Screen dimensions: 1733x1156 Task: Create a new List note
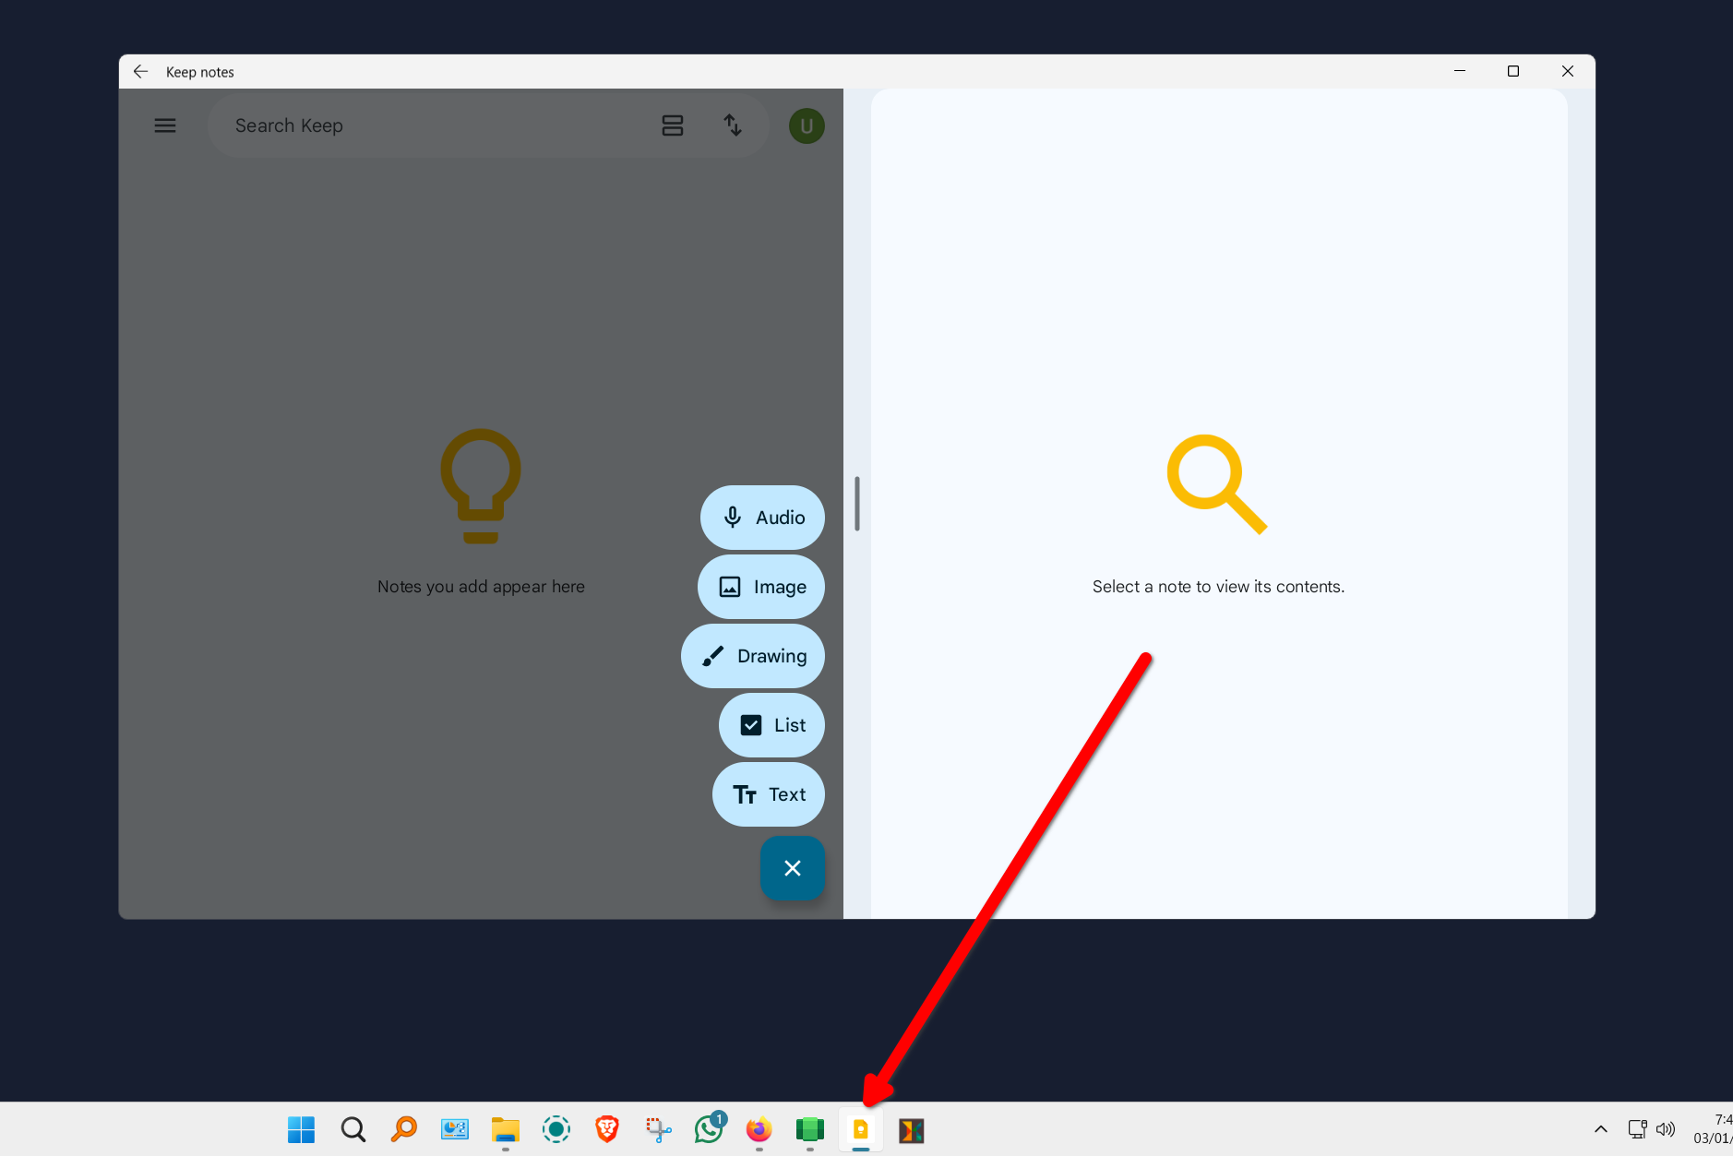(x=771, y=725)
